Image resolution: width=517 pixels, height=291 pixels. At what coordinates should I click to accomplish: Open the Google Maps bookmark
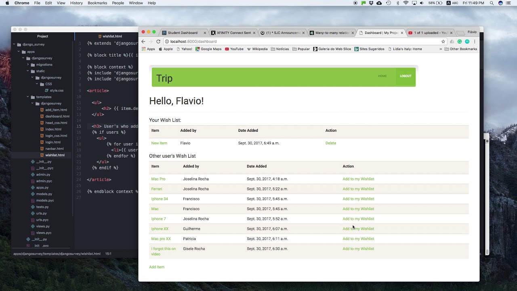tap(208, 49)
